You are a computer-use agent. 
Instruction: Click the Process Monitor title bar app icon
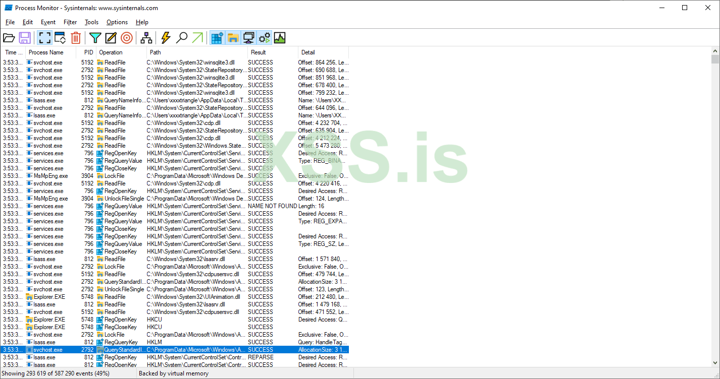(x=8, y=8)
